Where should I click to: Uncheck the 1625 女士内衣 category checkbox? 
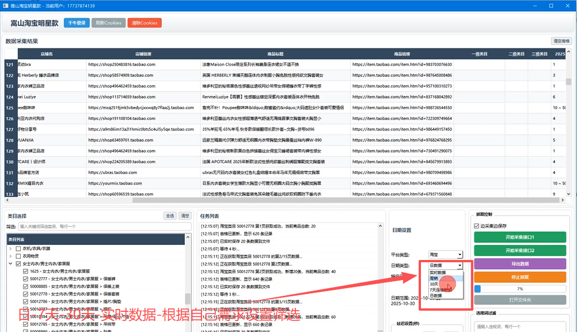pos(25,271)
